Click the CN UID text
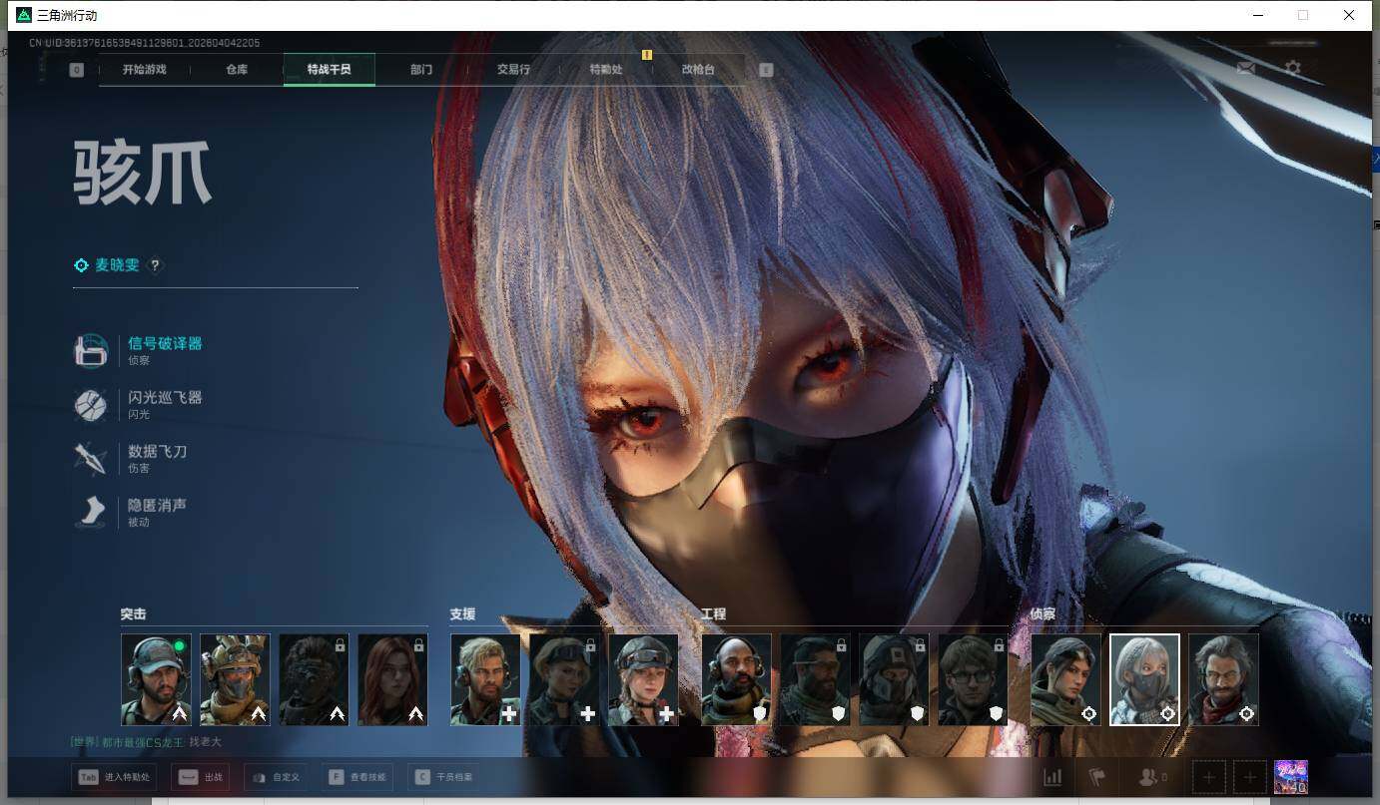The image size is (1380, 805). [145, 43]
